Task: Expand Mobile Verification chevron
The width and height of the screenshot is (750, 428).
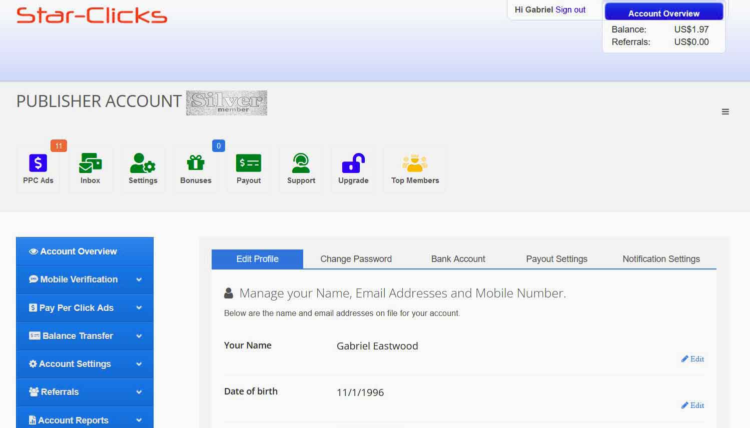Action: (139, 280)
